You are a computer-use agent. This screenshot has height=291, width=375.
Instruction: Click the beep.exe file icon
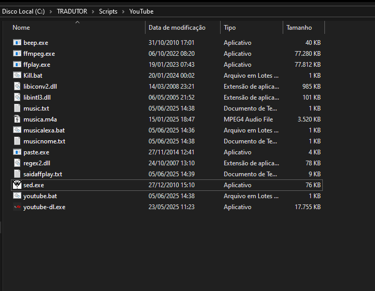(x=17, y=43)
